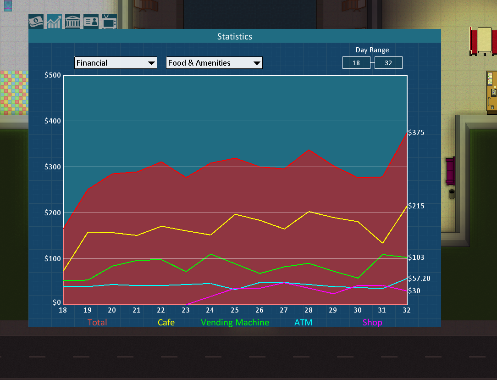Open the bank building icon tab

[x=73, y=22]
